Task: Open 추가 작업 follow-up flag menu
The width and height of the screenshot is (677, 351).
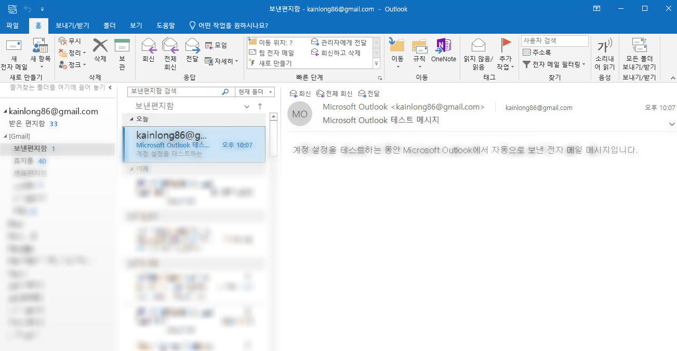Action: tap(505, 54)
